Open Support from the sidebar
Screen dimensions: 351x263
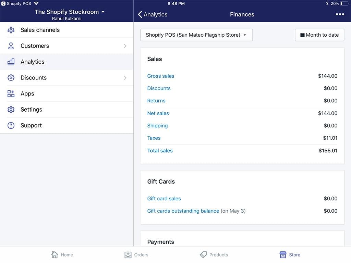click(x=31, y=125)
